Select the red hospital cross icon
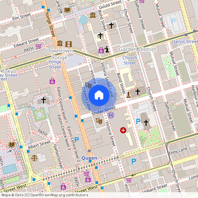This screenshot has height=198, width=198. [123, 130]
